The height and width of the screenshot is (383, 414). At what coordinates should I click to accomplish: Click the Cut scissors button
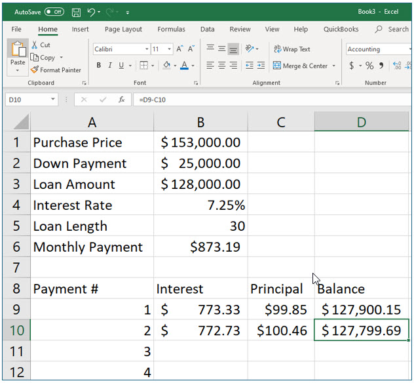[x=41, y=45]
